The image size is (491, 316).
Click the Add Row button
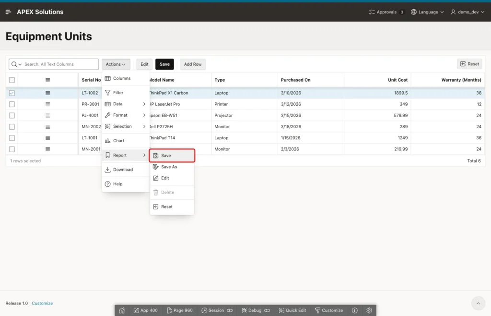(193, 64)
